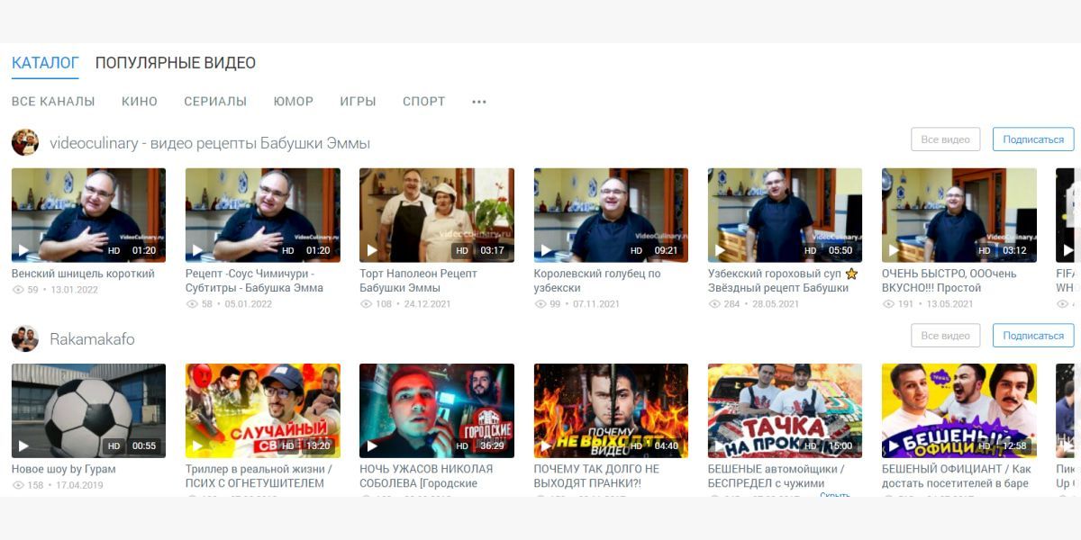Click HD badge on Торт Наполеон thumbnail
The image size is (1081, 540).
coord(462,250)
